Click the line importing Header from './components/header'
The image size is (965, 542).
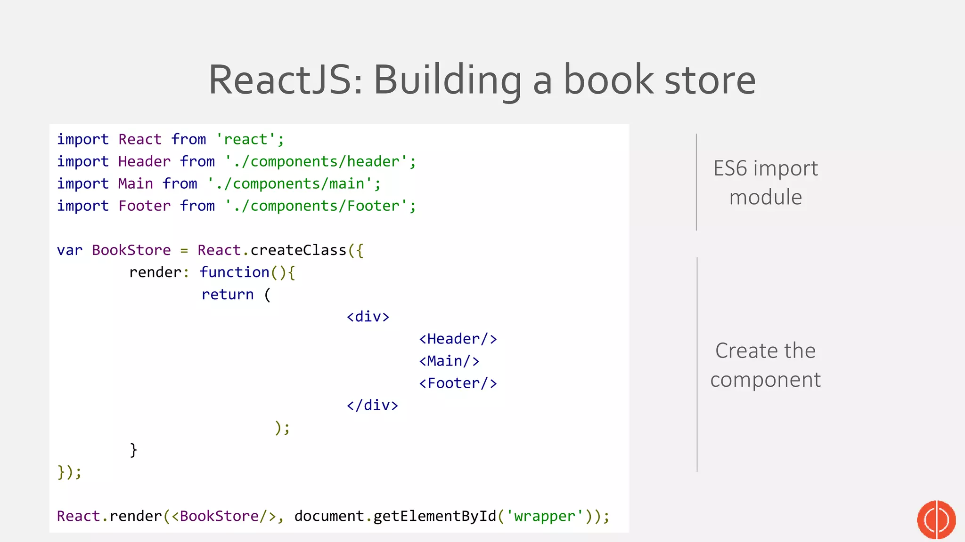tap(237, 161)
